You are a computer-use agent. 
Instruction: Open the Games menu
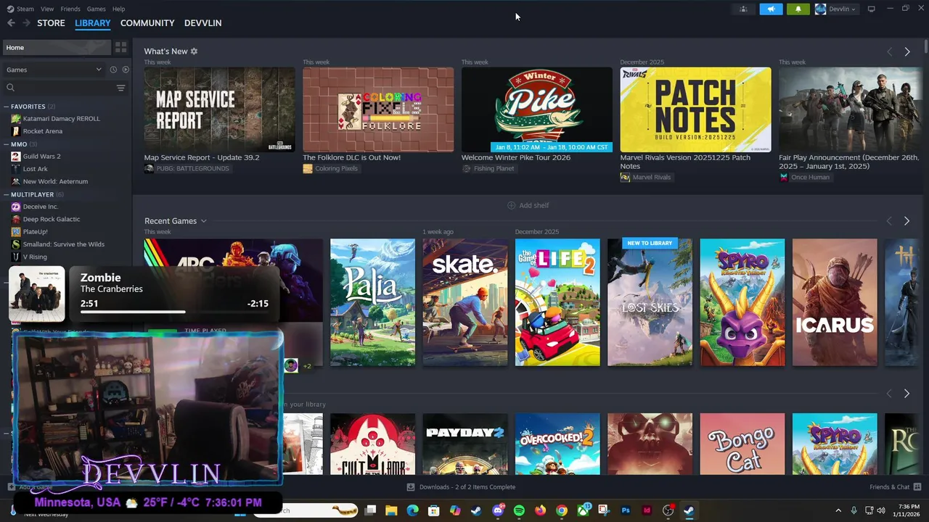(97, 9)
